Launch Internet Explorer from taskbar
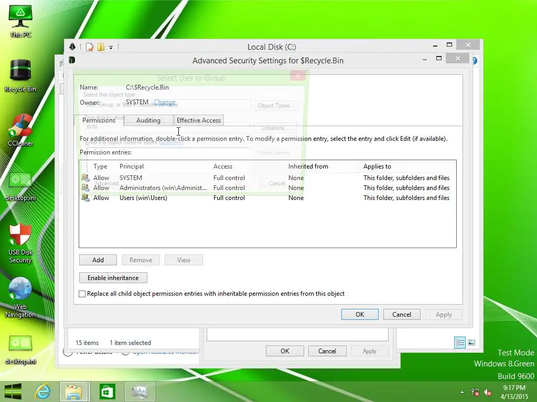Image resolution: width=537 pixels, height=402 pixels. [43, 392]
